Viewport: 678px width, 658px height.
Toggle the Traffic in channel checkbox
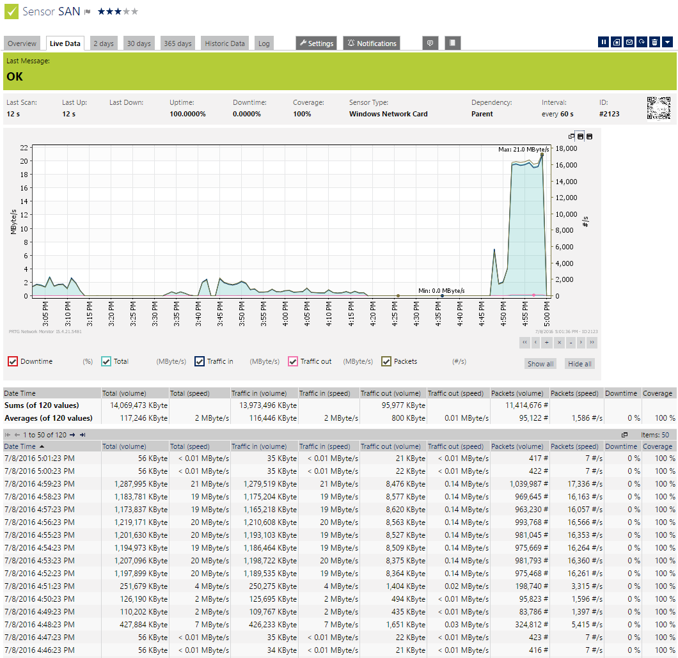point(200,362)
